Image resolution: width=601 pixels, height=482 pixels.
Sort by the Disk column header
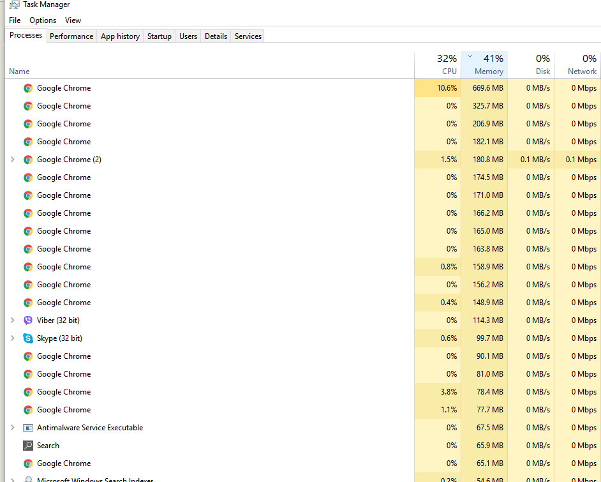coord(531,65)
